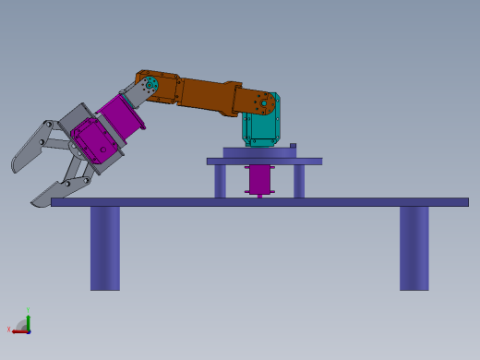
Task: Select the right short support post under platform
Action: [299, 181]
